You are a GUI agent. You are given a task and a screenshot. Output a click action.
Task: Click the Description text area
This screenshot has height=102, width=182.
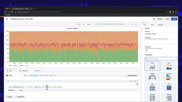[x=160, y=42]
